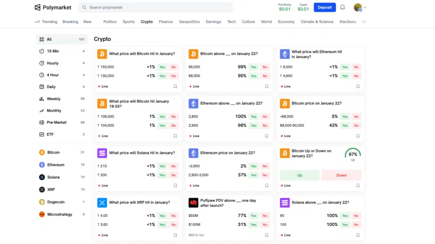
Task: Open the profile avatar dropdown menu
Action: coord(360,8)
